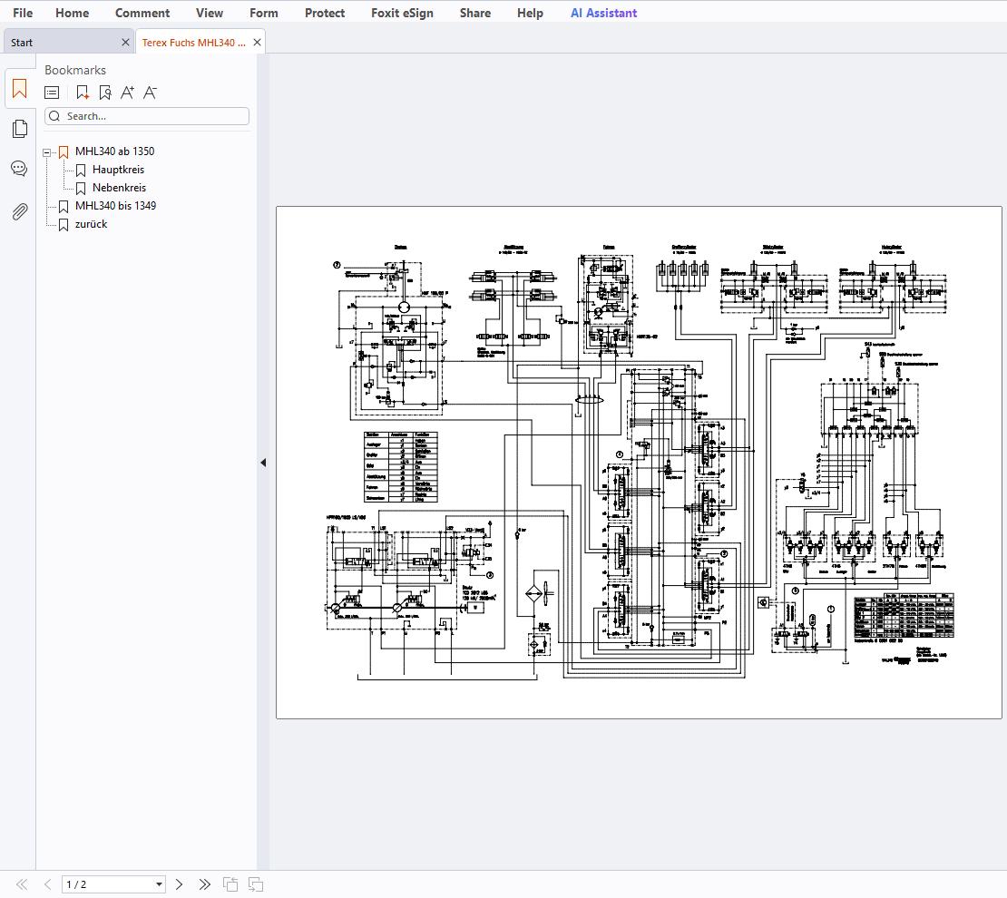Open the Protect menu
Viewport: 1007px width, 898px height.
click(x=325, y=13)
